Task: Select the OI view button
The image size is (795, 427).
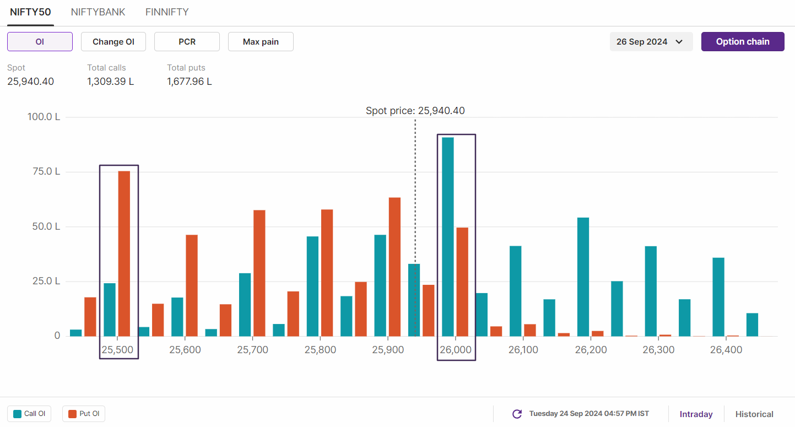Action: tap(40, 41)
